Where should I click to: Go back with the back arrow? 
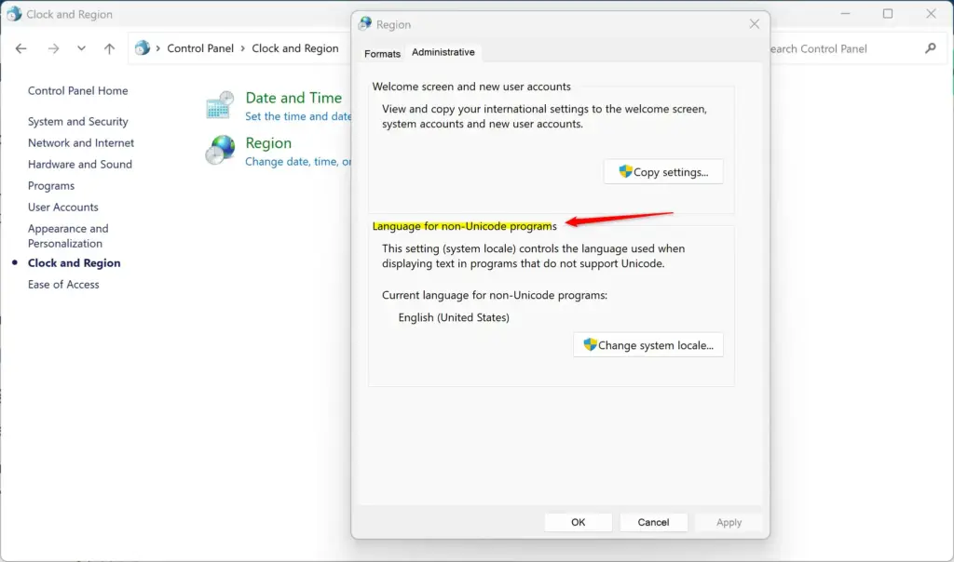(21, 48)
